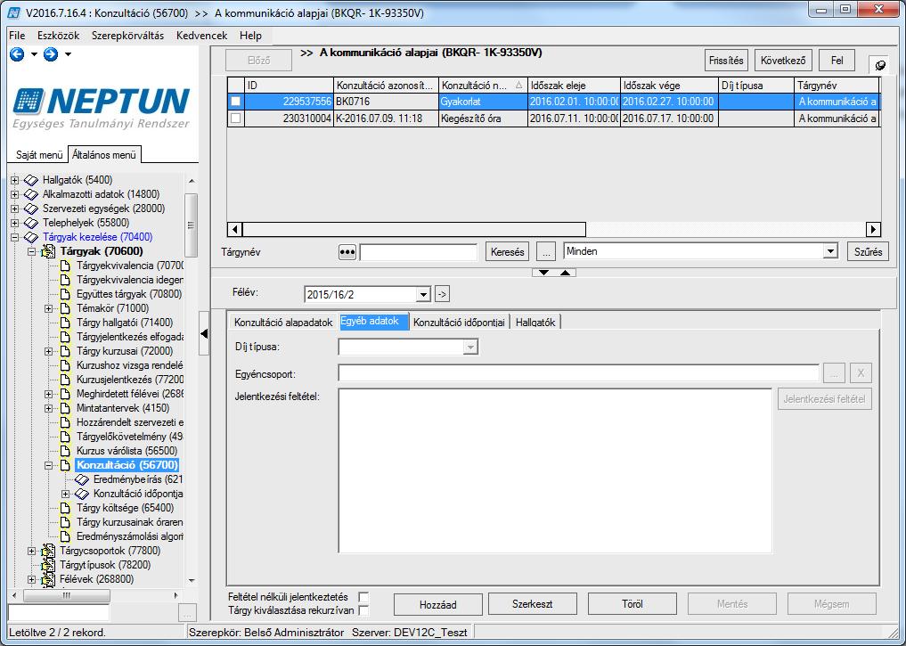Click the blue back navigation arrow
The image size is (906, 646).
tap(17, 54)
